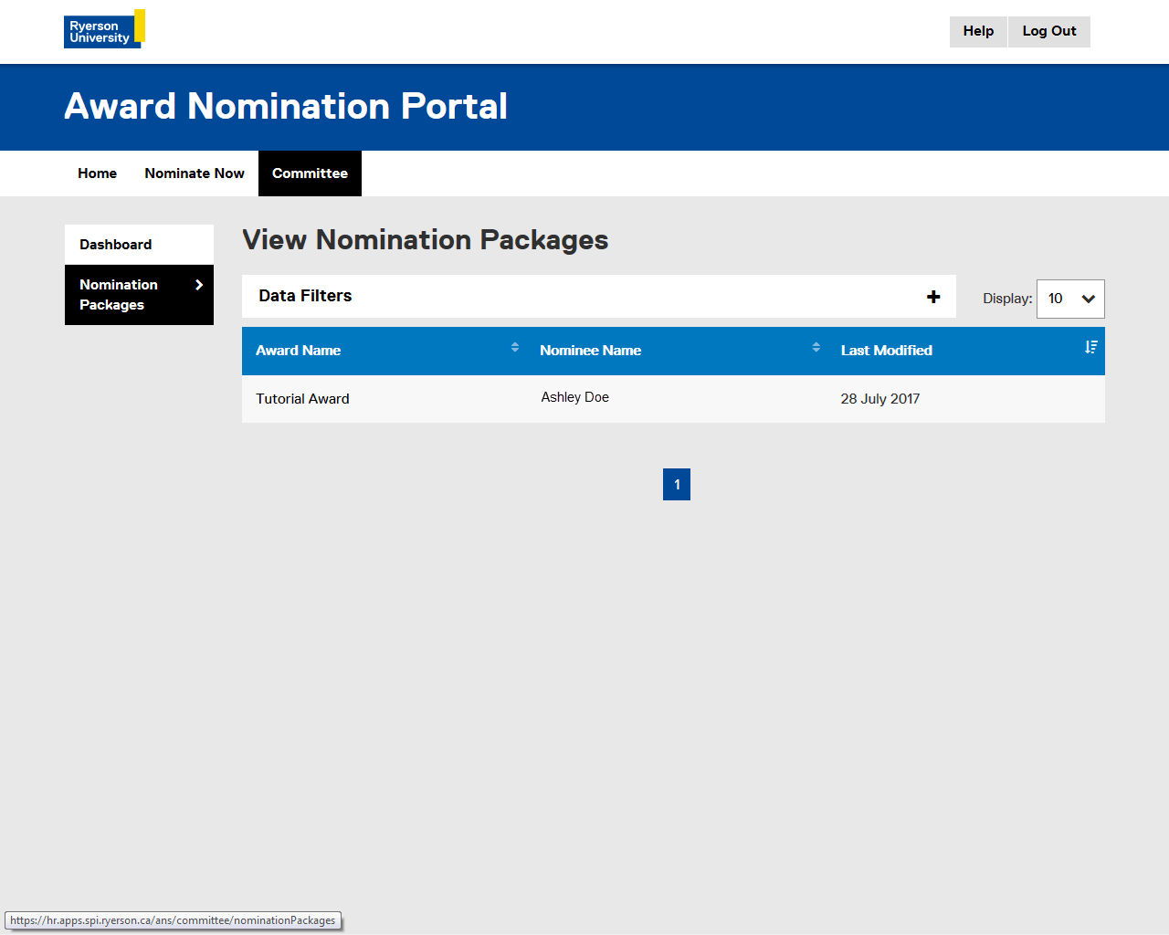Open the Display count dropdown
1169x935 pixels.
point(1070,299)
